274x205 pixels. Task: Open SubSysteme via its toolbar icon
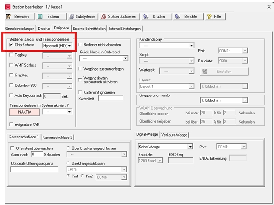point(72,17)
